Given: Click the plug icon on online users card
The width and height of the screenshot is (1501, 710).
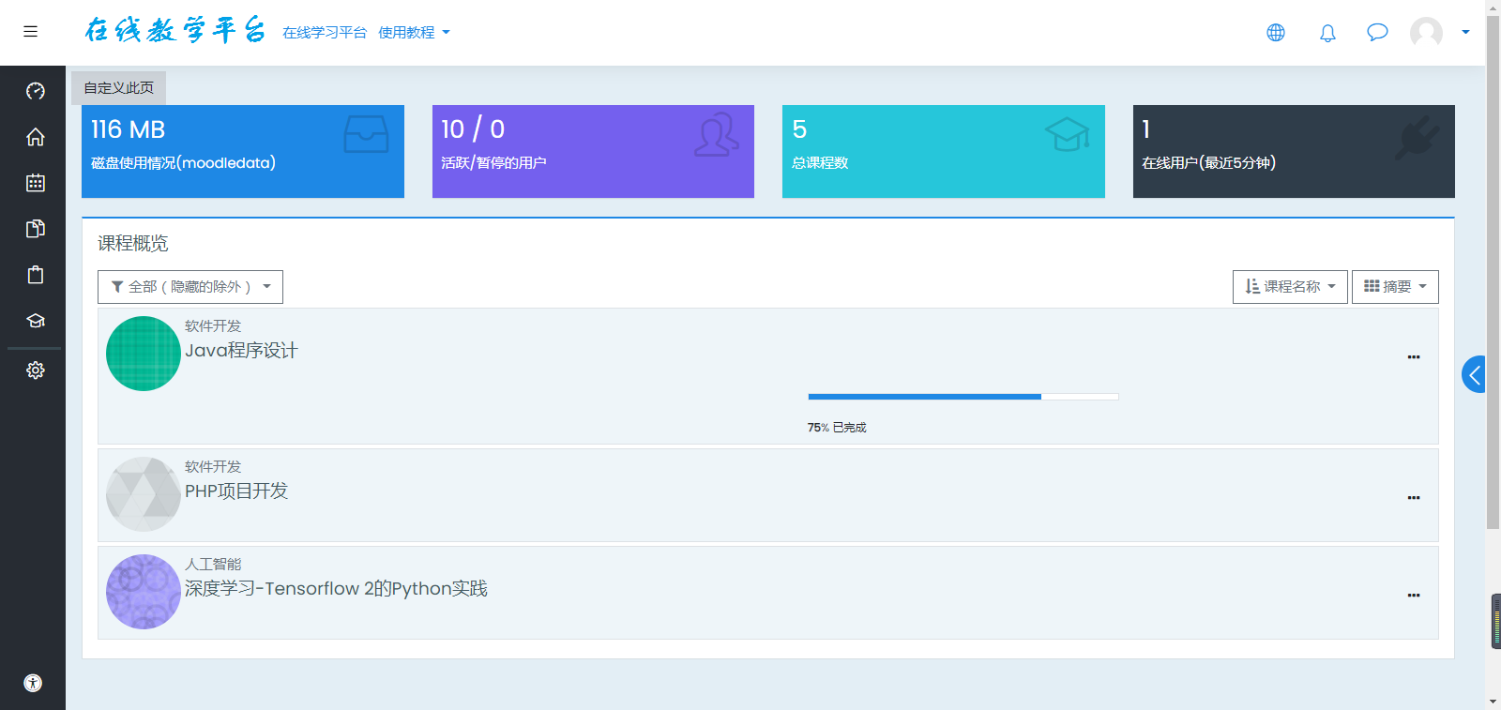Looking at the screenshot, I should (x=1418, y=137).
